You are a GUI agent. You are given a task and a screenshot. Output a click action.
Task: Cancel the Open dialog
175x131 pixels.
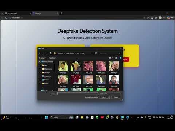[116, 97]
